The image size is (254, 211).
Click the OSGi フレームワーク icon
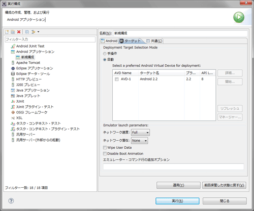13,112
